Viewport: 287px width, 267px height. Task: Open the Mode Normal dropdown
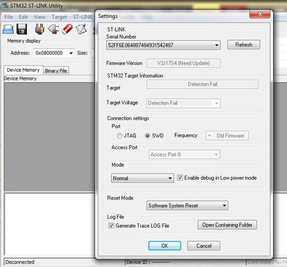point(142,178)
